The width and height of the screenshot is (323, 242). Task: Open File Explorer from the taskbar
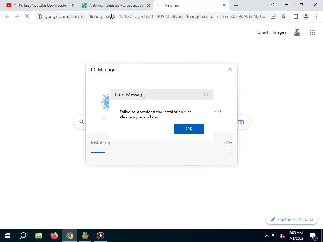[x=38, y=236]
